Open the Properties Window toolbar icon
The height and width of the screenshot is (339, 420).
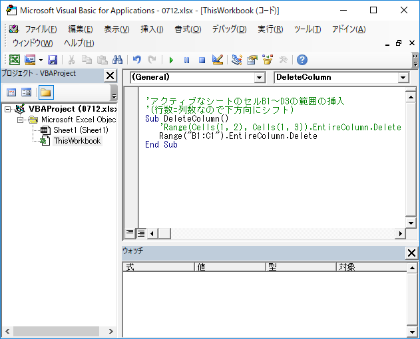point(252,60)
